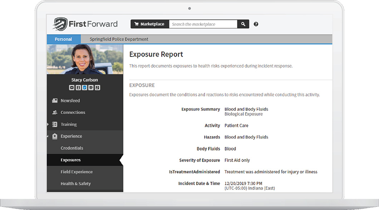Click the blue shield checkmark badge

84,88
